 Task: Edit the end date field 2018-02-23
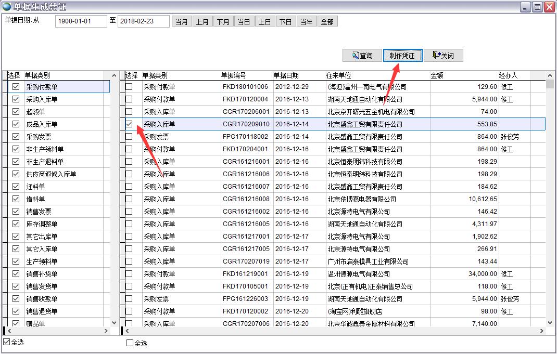point(144,21)
